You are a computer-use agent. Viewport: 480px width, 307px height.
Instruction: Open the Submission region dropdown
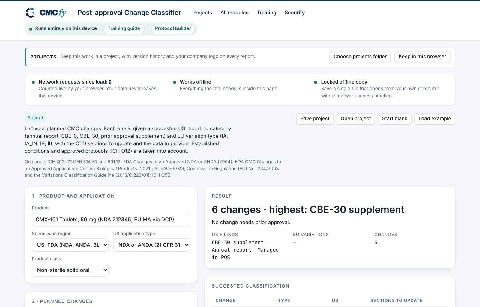click(70, 245)
